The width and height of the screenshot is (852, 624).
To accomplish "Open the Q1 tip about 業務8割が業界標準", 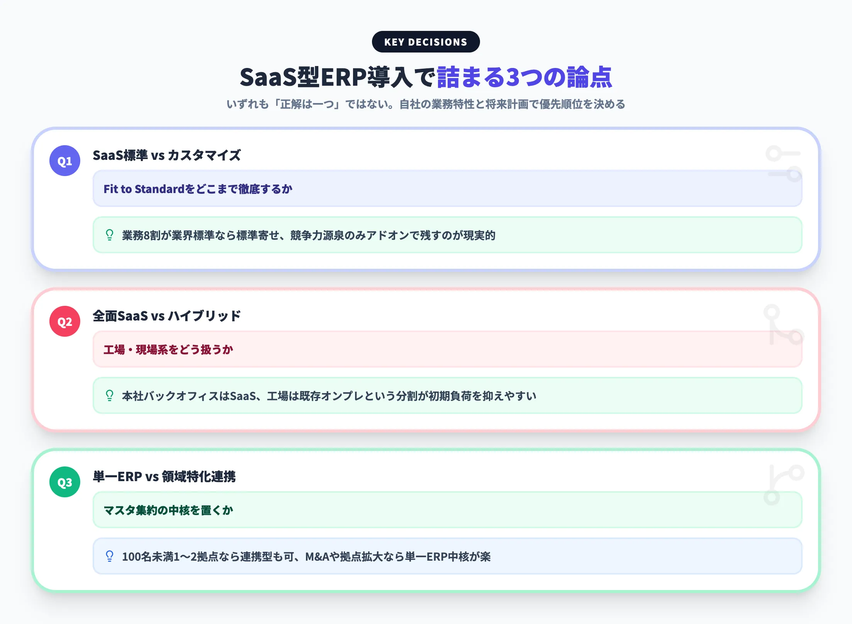I will pyautogui.click(x=309, y=235).
